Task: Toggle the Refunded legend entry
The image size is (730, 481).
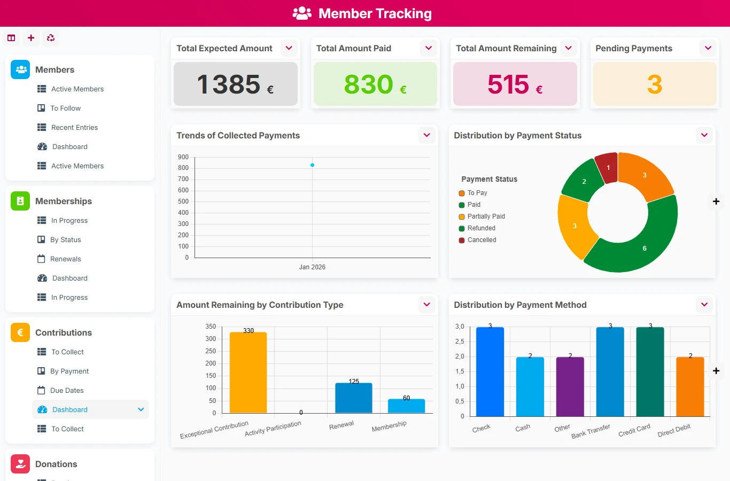Action: point(477,228)
